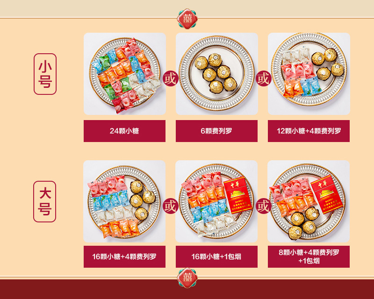Choose the 6颗费列罗 label

tap(216, 131)
